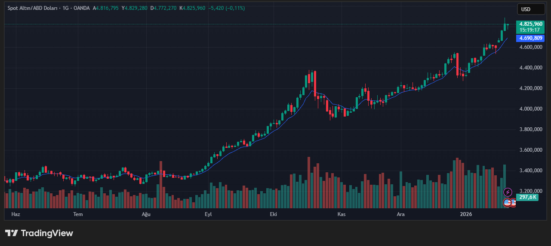Click the closing value K4.825,960 in header
551x246 pixels.
coord(192,8)
